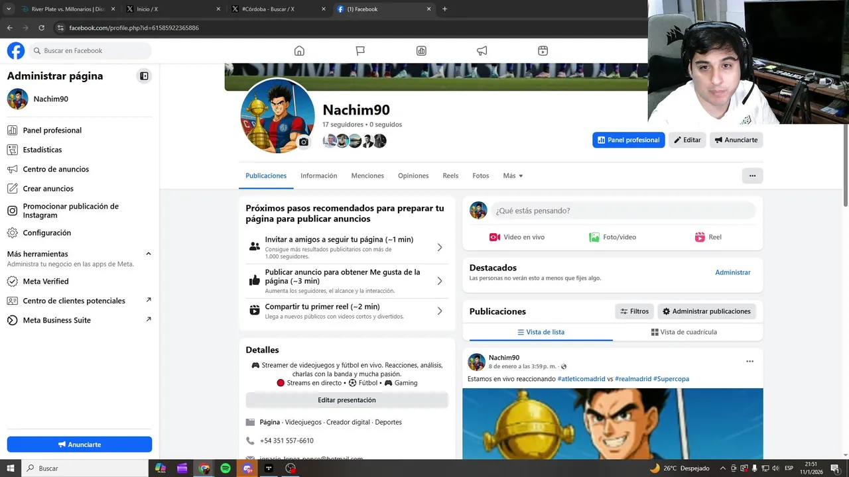This screenshot has width=849, height=477.
Task: Click the blue Panel profesional button
Action: [628, 140]
